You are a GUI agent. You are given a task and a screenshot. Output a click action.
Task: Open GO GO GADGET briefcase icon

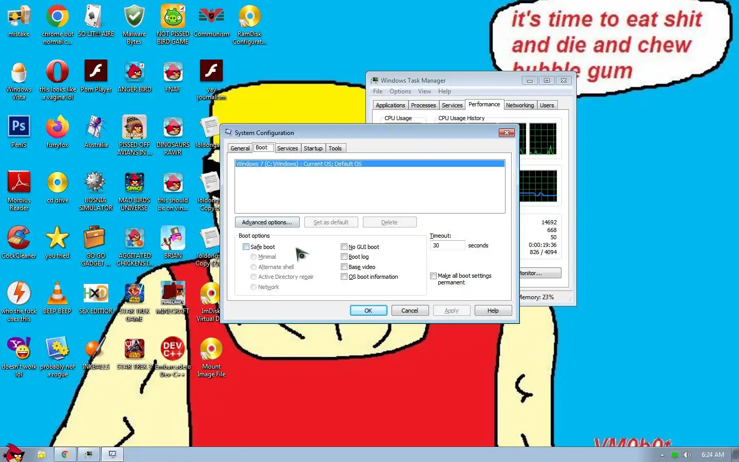click(96, 246)
